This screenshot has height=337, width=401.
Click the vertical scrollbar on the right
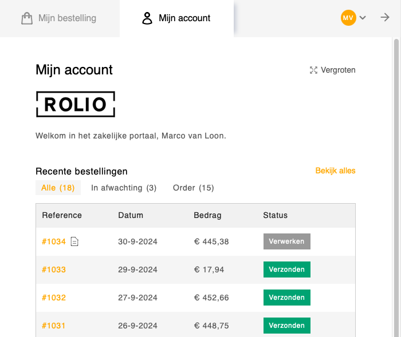coord(396,172)
